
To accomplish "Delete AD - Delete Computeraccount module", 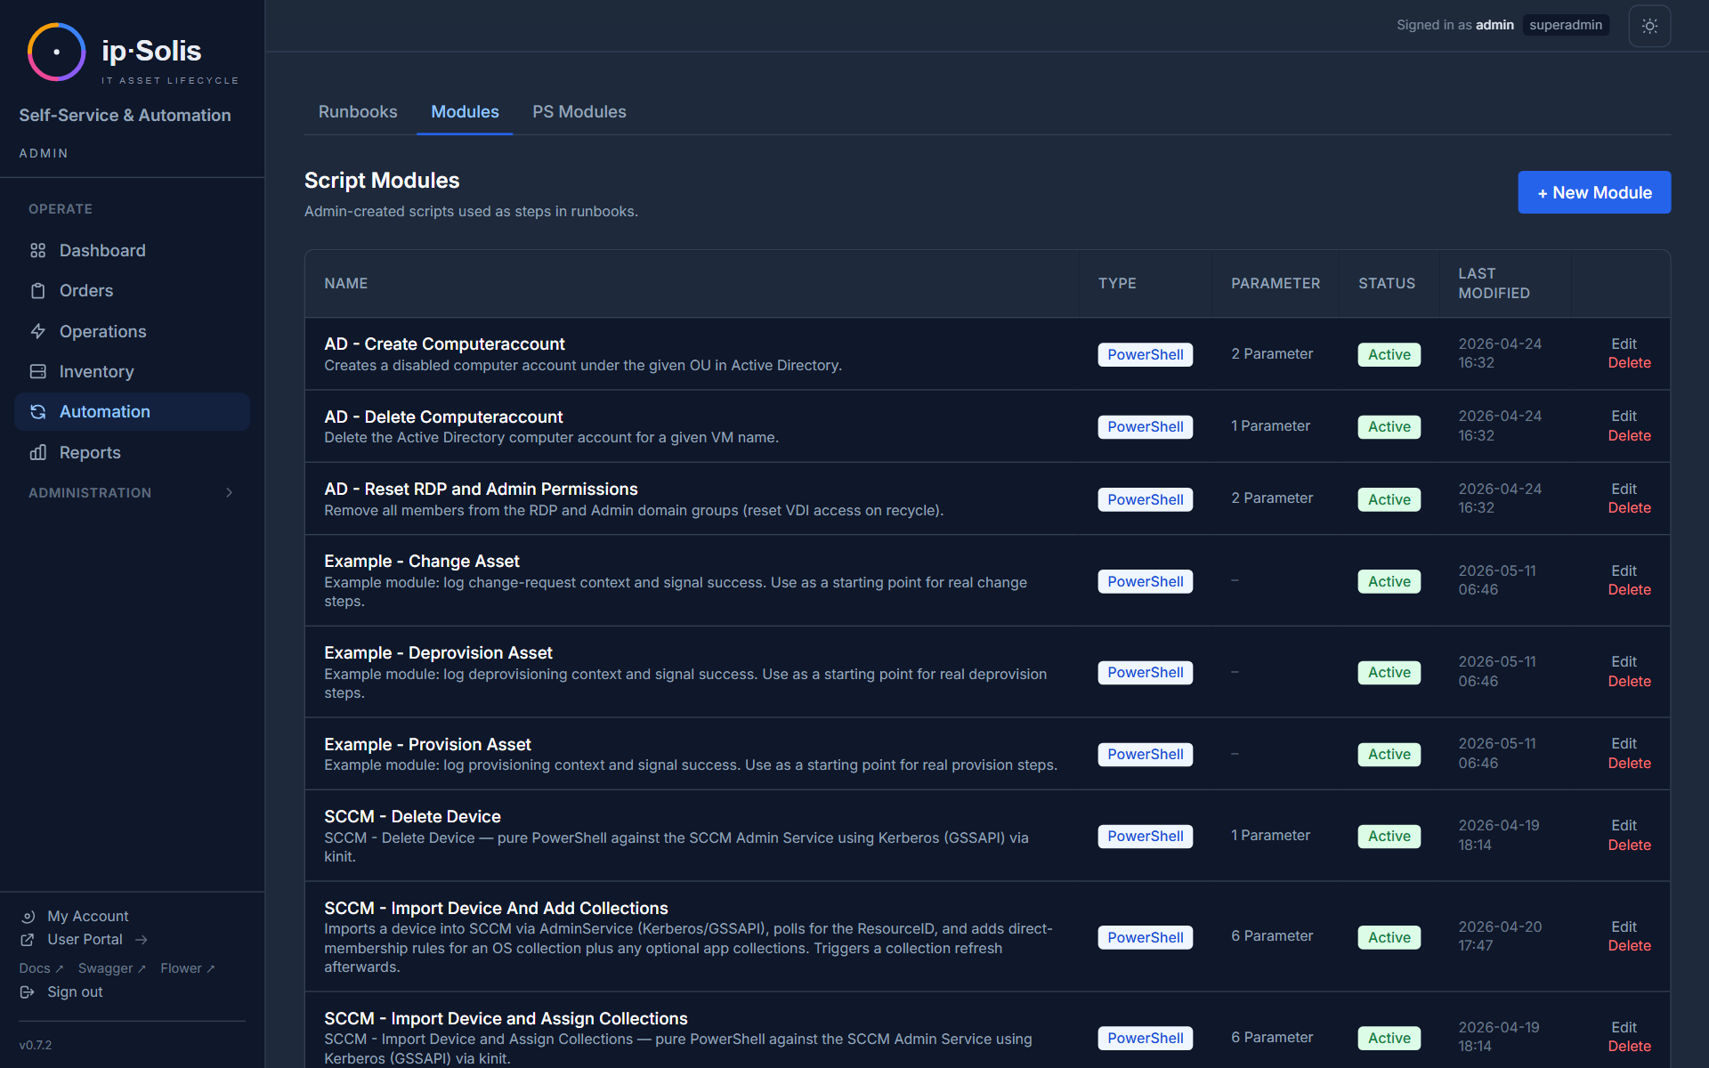I will pos(1629,436).
